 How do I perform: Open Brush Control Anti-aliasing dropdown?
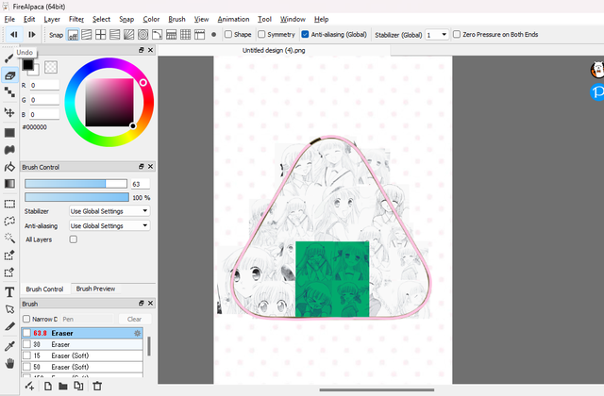click(x=109, y=226)
